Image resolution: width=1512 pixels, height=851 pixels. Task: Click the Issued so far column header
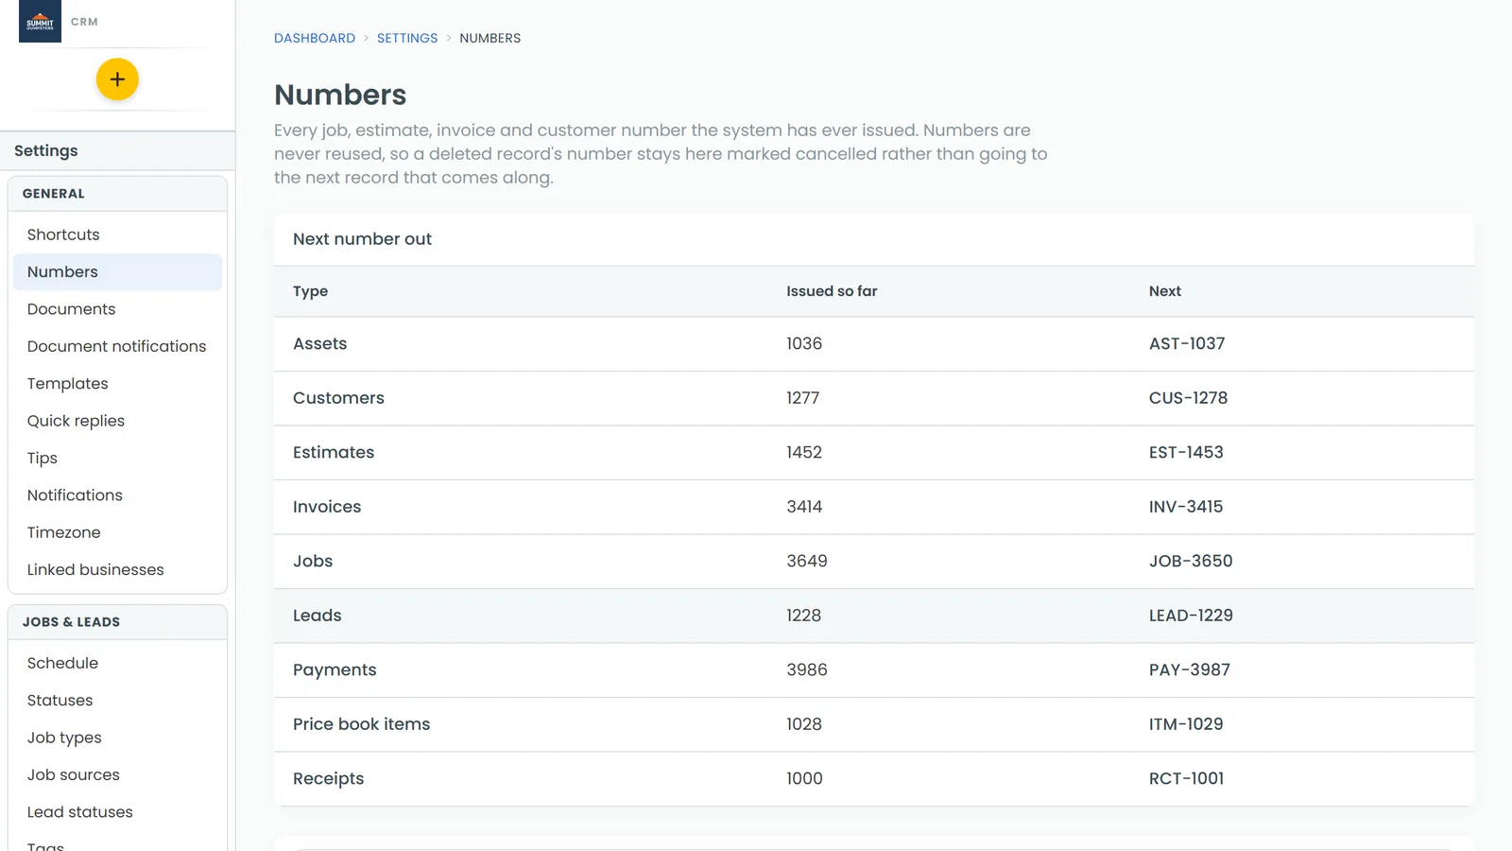(x=832, y=291)
